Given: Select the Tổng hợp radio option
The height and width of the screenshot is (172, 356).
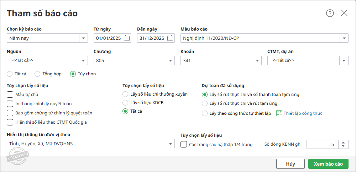Looking at the screenshot, I should pyautogui.click(x=37, y=74).
